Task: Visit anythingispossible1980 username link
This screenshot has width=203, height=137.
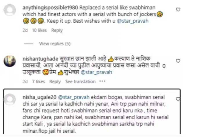Action: click(50, 8)
